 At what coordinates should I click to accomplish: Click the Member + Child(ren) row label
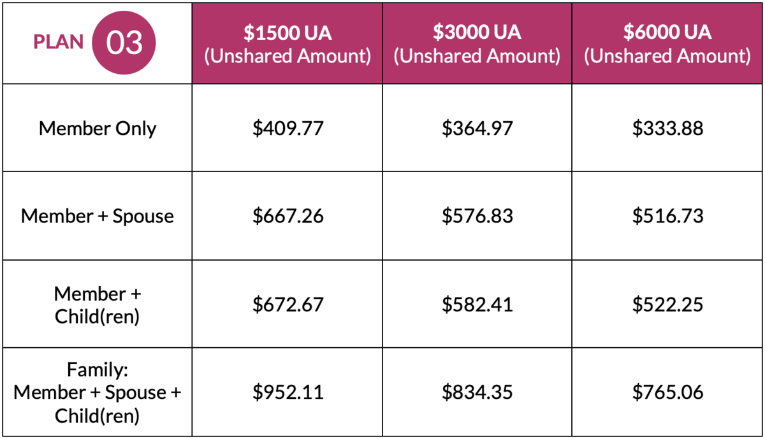pyautogui.click(x=98, y=305)
